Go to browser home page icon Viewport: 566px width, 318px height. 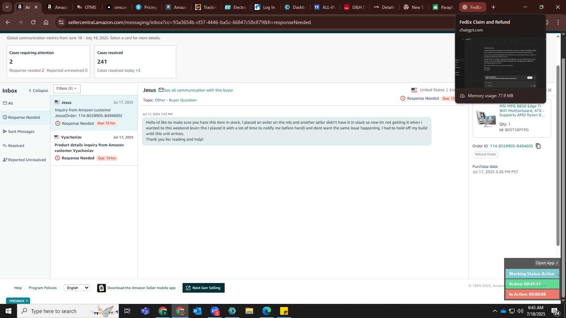pyautogui.click(x=46, y=22)
